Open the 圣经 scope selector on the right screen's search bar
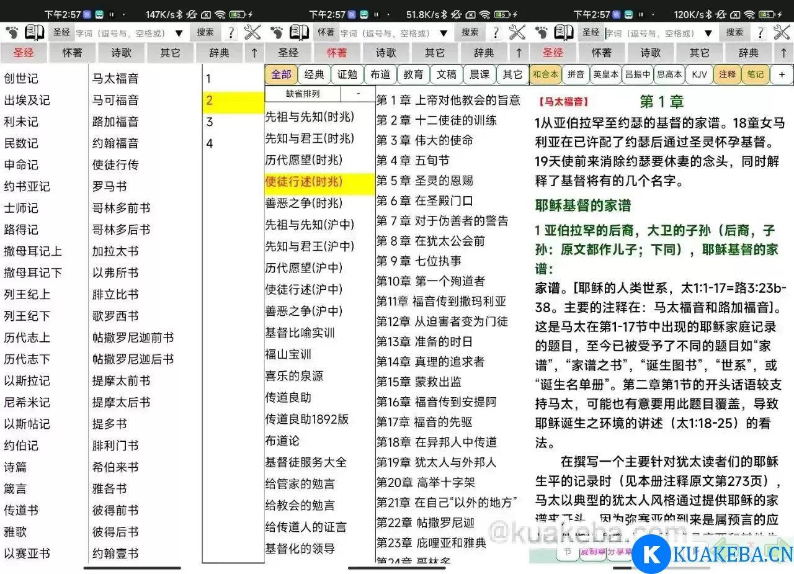The height and width of the screenshot is (574, 794). [591, 32]
